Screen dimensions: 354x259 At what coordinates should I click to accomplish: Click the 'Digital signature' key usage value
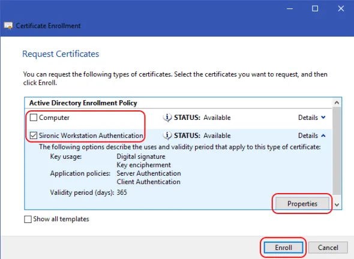click(x=141, y=156)
